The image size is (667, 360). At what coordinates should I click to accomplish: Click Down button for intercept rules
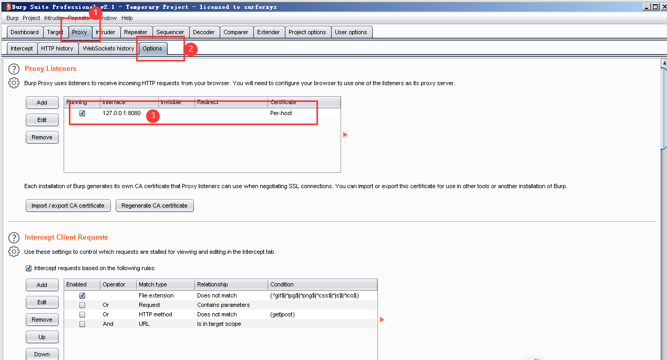click(x=42, y=354)
